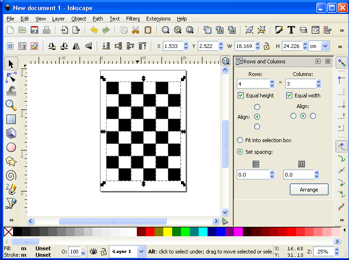Click the Undo arrow icon
Image resolution: width=349 pixels, height=260 pixels.
coord(94,30)
